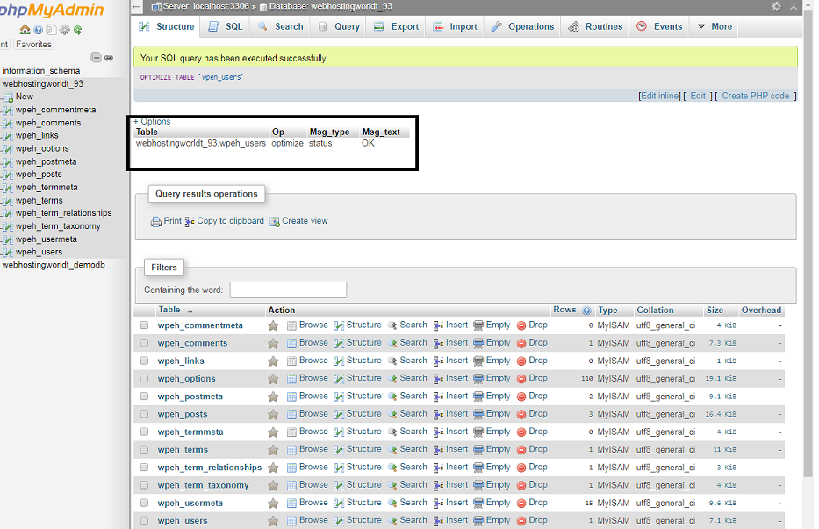
Task: Collapse all using sidebar minus icon
Action: click(96, 58)
